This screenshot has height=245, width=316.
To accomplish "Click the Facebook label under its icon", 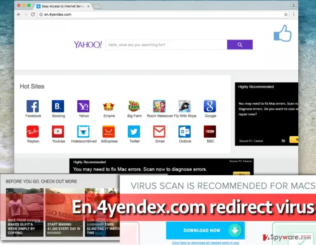I will 33,116.
